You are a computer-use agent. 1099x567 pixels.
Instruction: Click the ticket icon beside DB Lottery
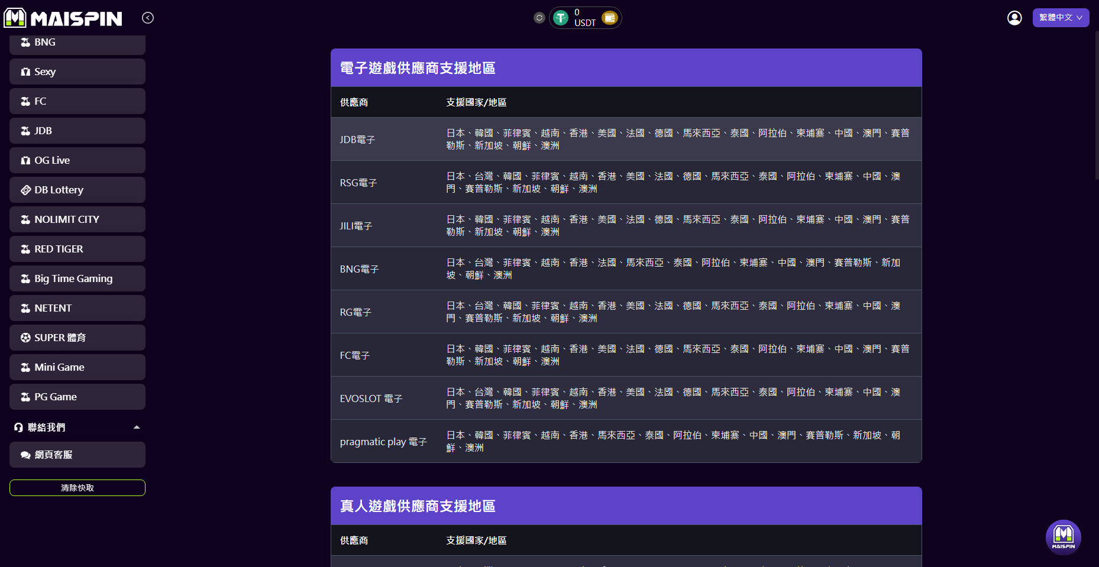pyautogui.click(x=25, y=190)
